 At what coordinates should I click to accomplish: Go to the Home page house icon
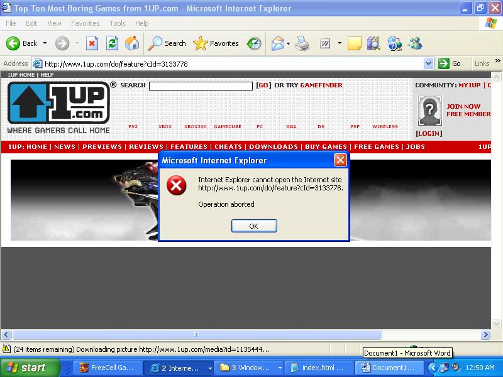[132, 43]
